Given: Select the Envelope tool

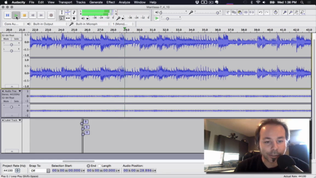Looking at the screenshot, I should pos(68,12).
